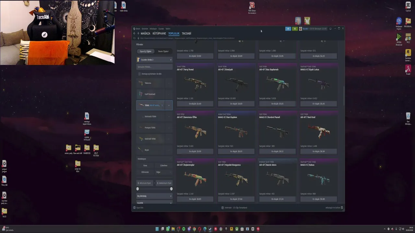Expand the Dürbünlü Tüfek options arrow

169,116
